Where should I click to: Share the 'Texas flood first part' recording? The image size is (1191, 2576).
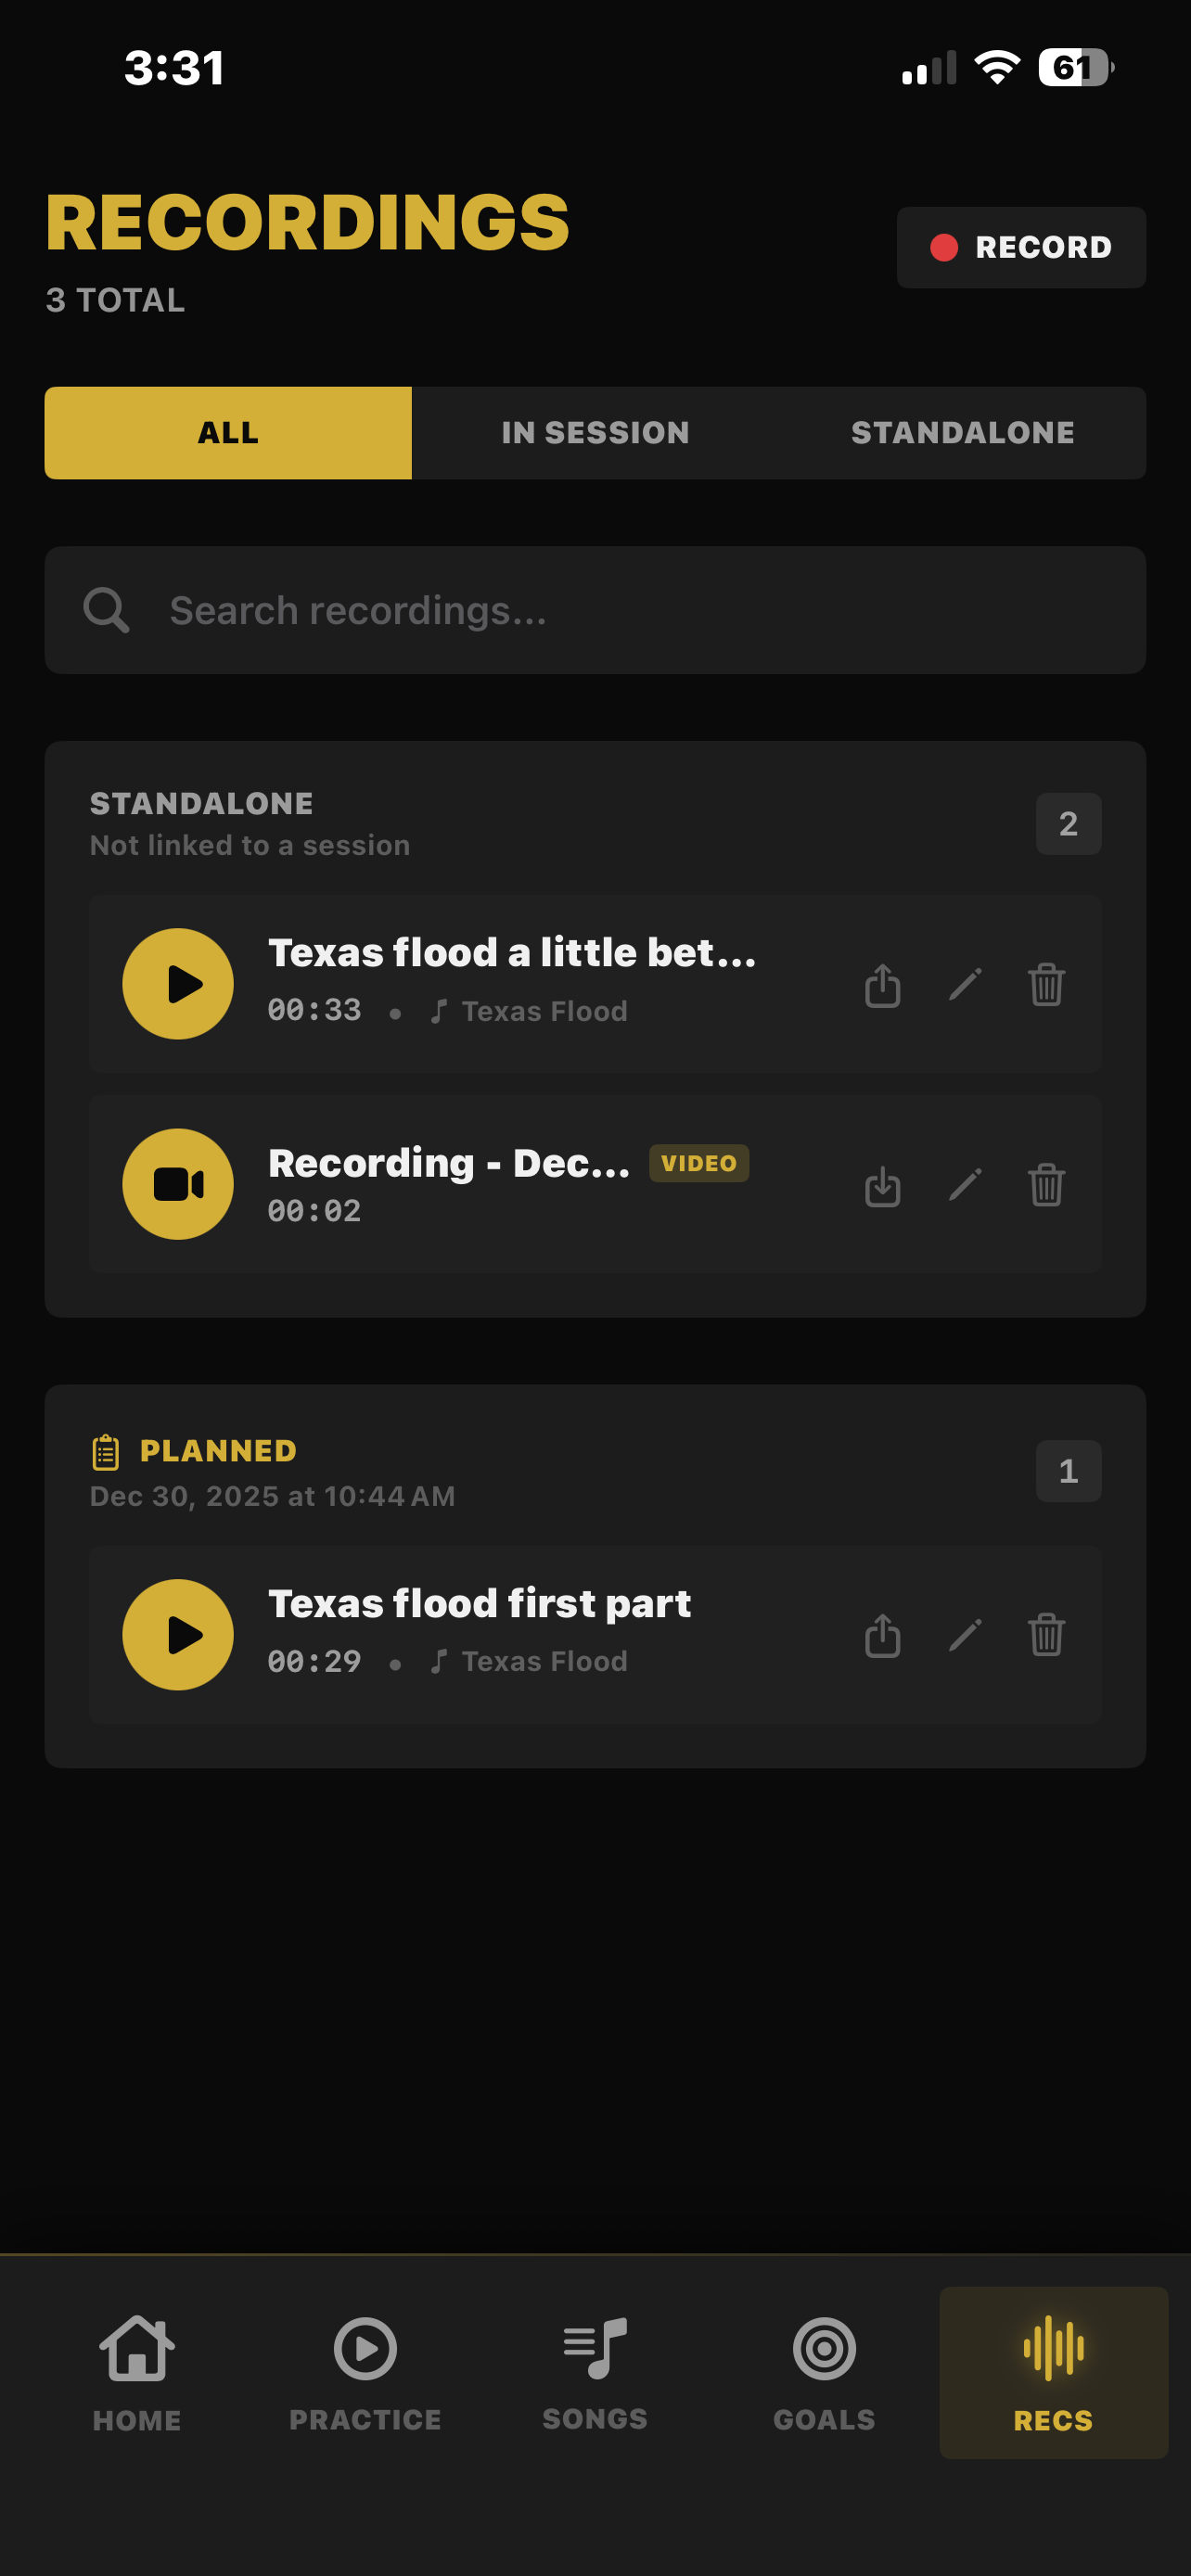tap(882, 1635)
